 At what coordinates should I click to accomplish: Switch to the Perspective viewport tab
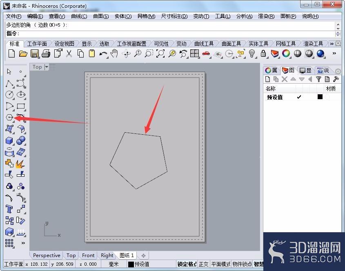point(47,255)
